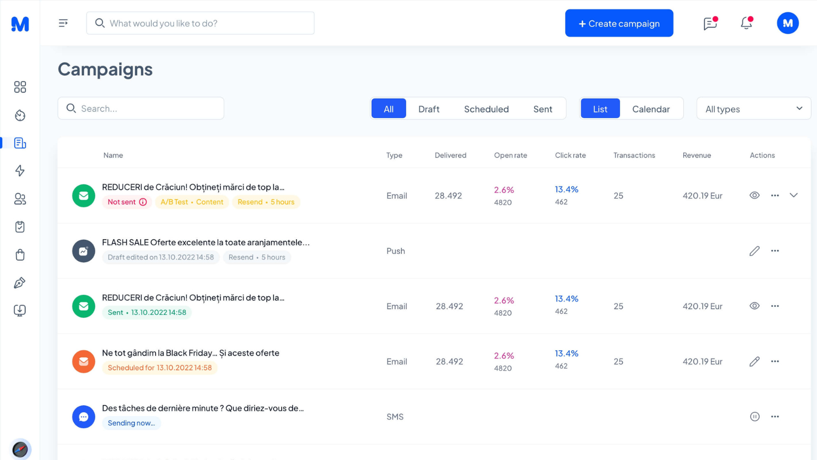Click the notification bell icon
The width and height of the screenshot is (817, 460).
(x=746, y=23)
